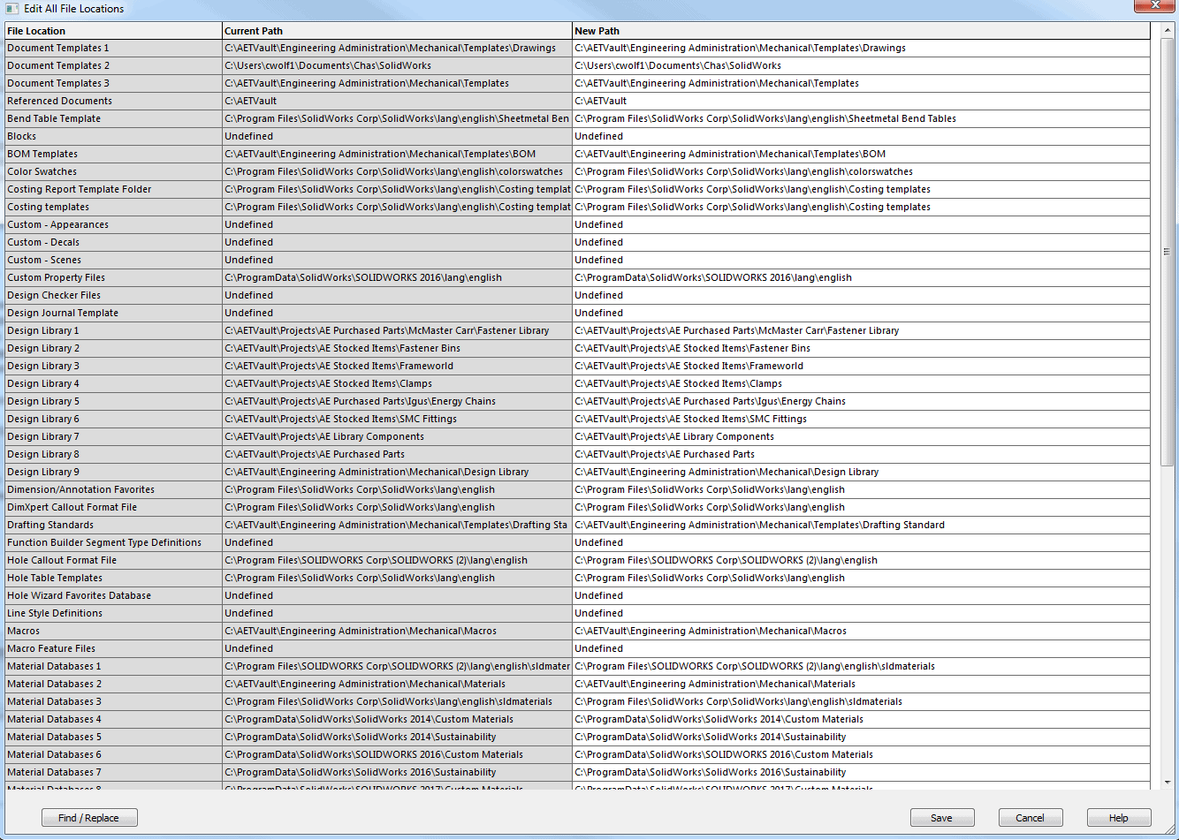Edit New Path for Document Templates 1
The width and height of the screenshot is (1179, 840).
click(862, 48)
